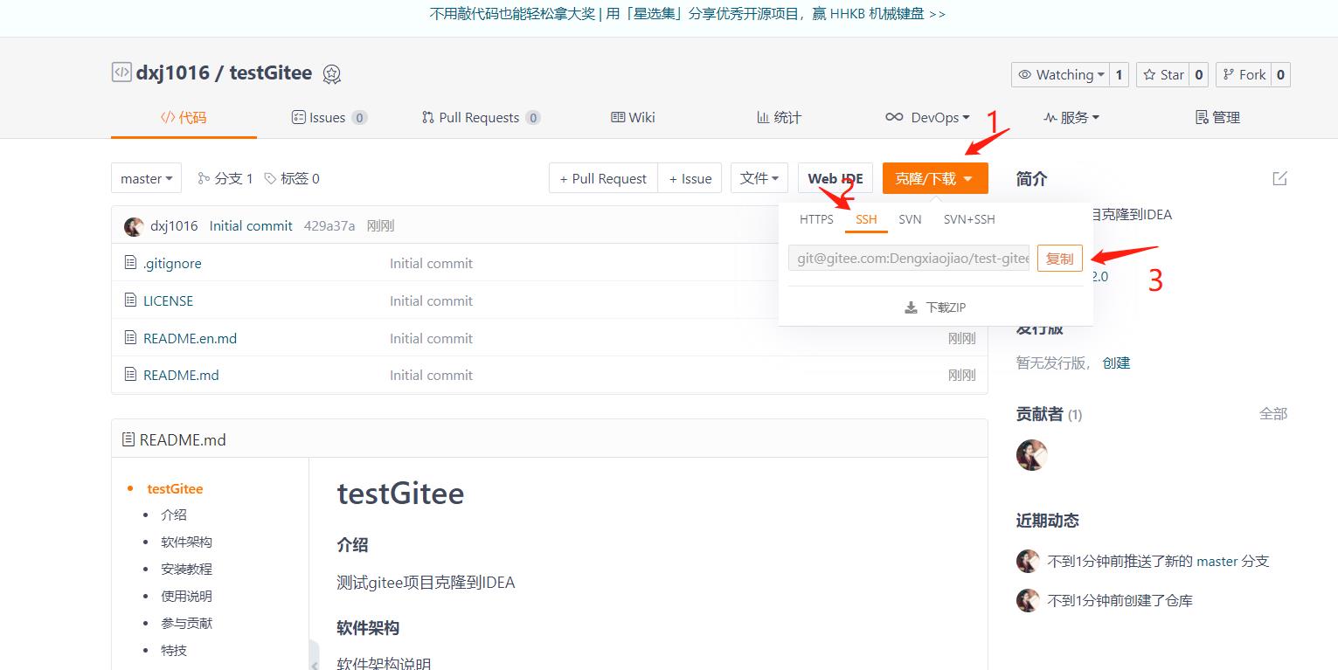Click the README.en.md file icon
The width and height of the screenshot is (1338, 670).
coord(130,338)
